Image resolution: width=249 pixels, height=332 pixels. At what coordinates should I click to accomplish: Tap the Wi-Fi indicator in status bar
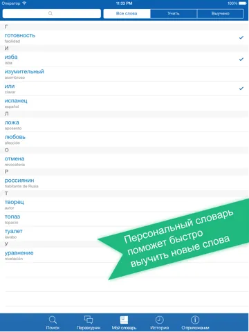[24, 3]
